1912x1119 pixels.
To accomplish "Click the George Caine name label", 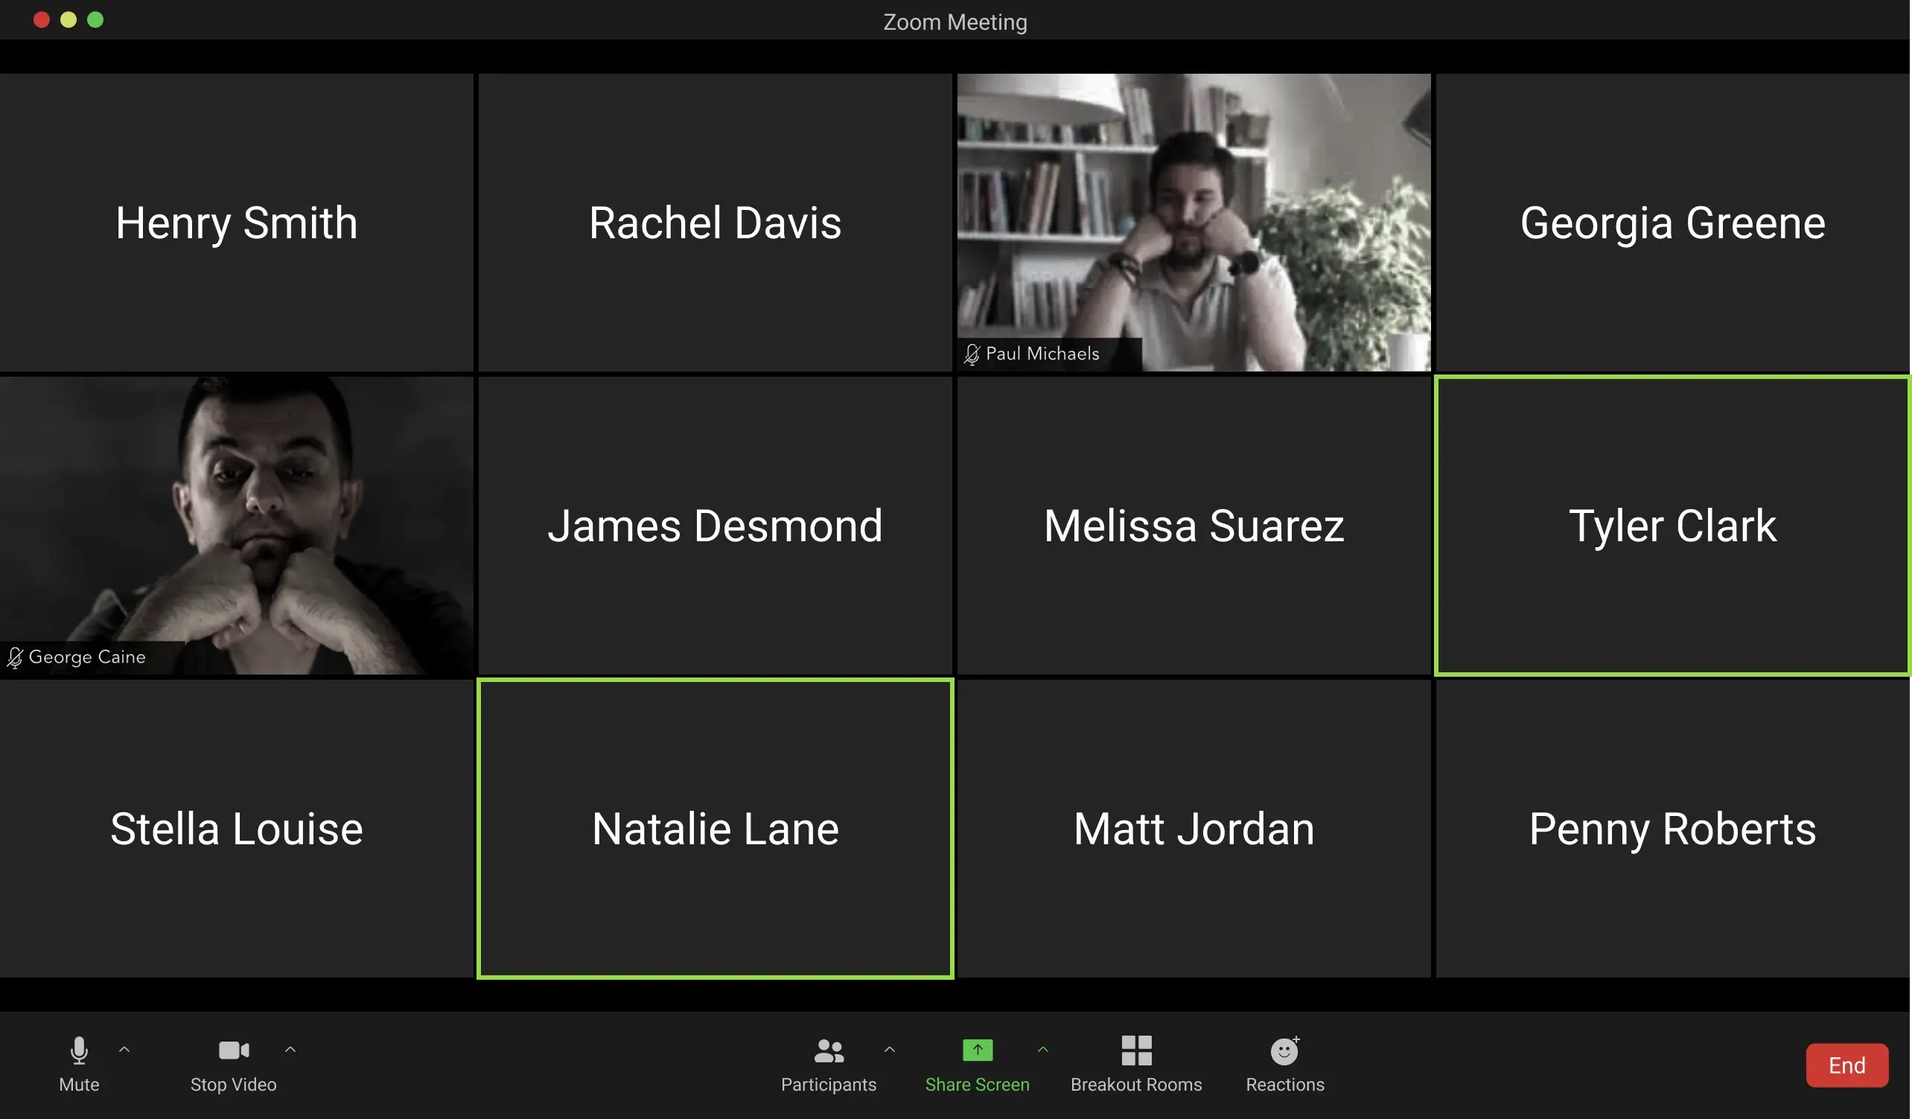I will pos(87,657).
